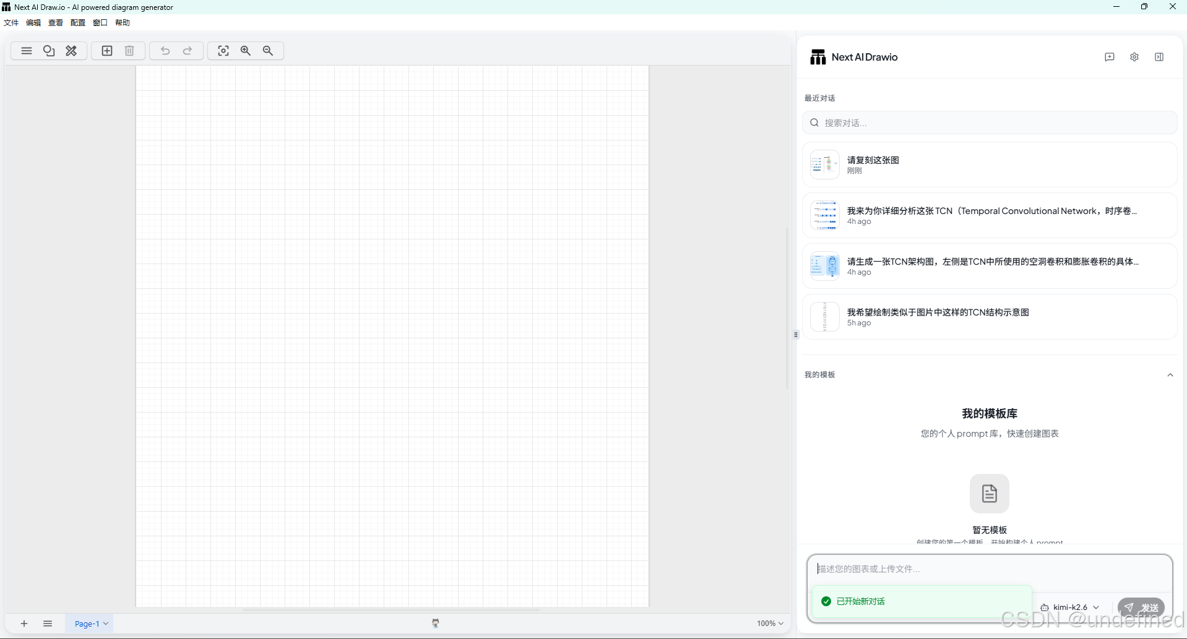Collapse the chat panel with sidebar icon
Screen dimensions: 1187x639
1159,57
